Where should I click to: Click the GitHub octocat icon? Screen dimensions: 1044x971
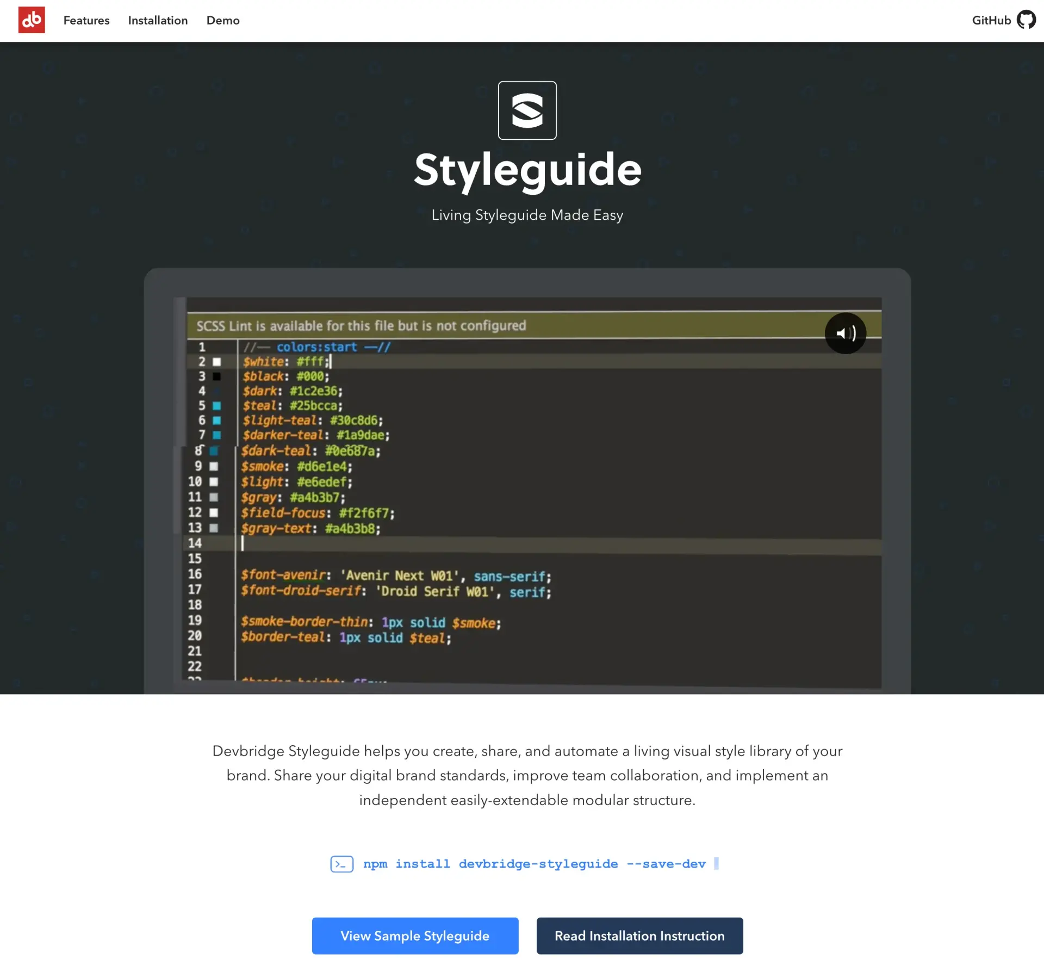point(1026,20)
